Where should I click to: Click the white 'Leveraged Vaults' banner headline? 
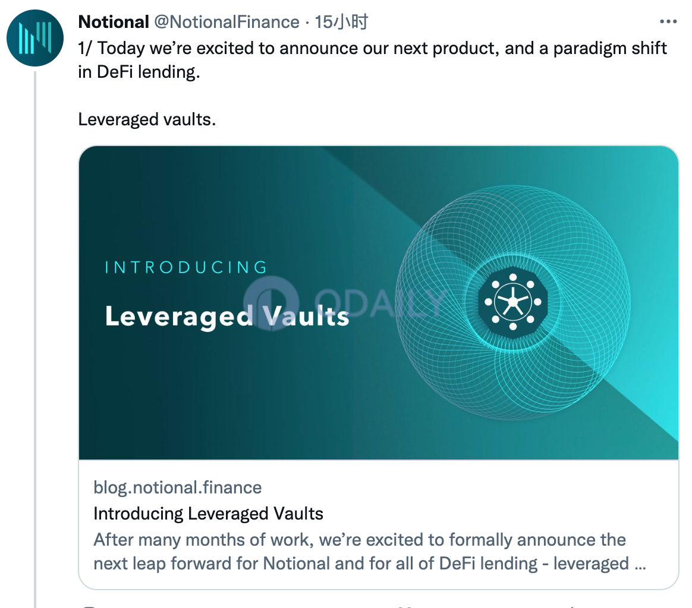(227, 316)
